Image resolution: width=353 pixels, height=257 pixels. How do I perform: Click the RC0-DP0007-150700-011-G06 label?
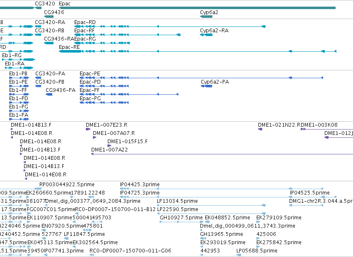[x=130, y=251]
